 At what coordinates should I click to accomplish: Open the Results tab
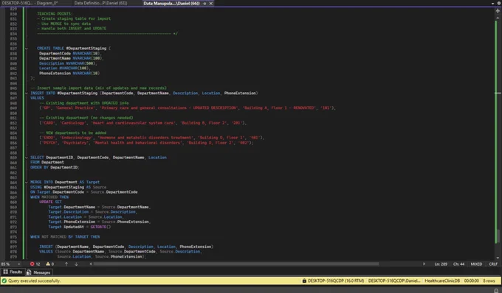13,272
